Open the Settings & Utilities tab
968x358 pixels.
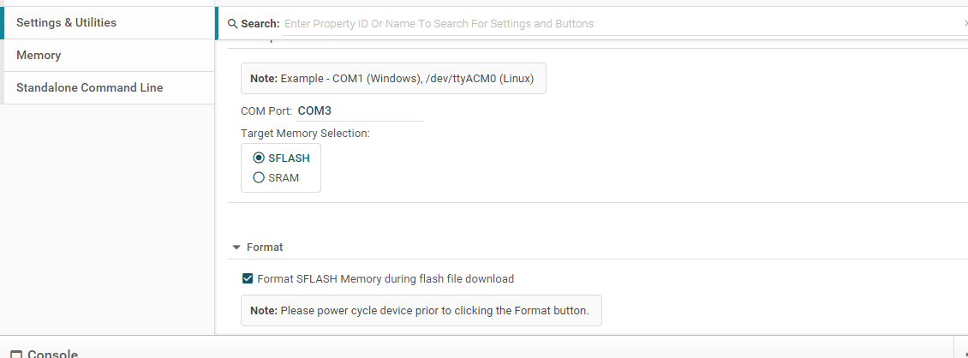click(66, 22)
